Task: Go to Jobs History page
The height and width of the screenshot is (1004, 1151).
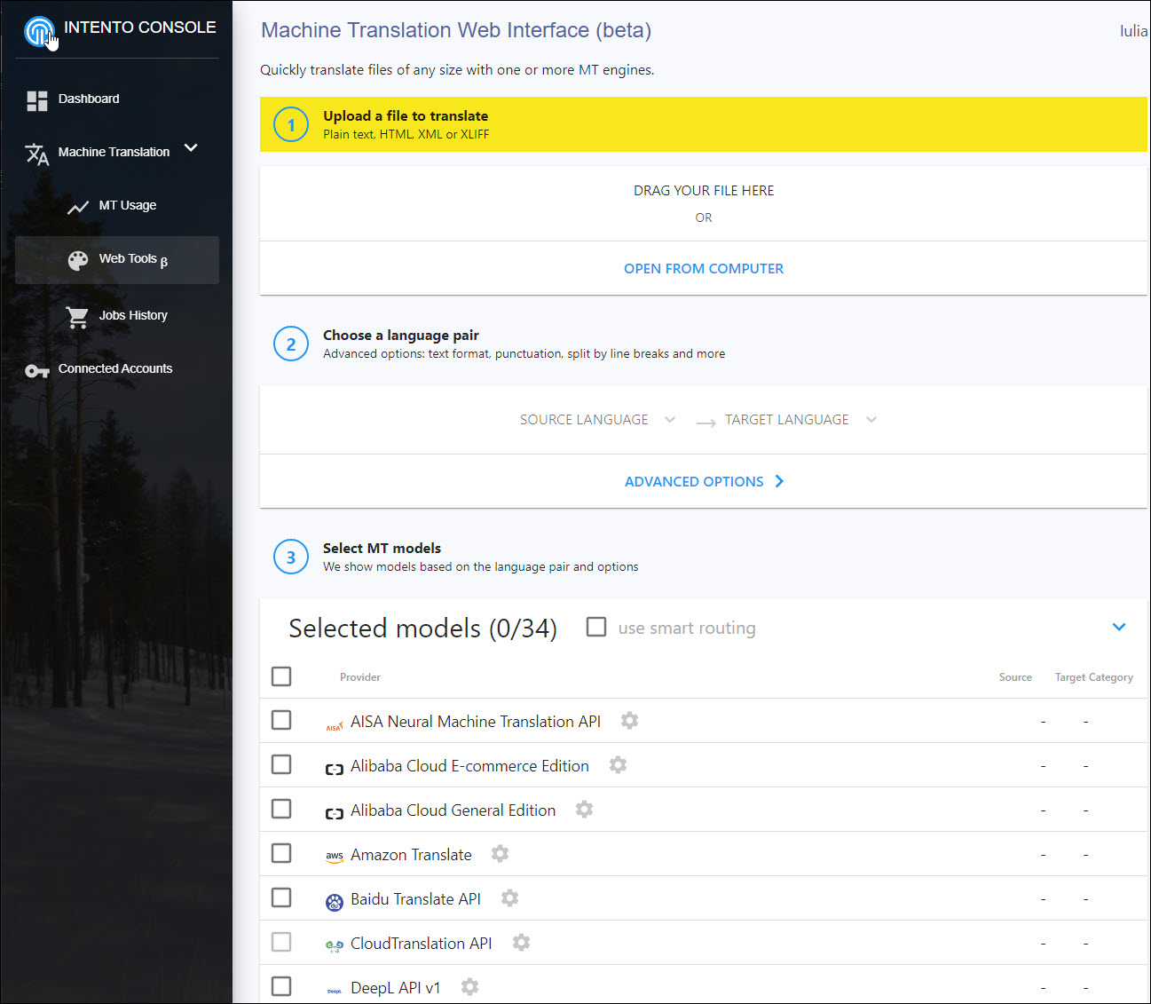Action: coord(132,315)
